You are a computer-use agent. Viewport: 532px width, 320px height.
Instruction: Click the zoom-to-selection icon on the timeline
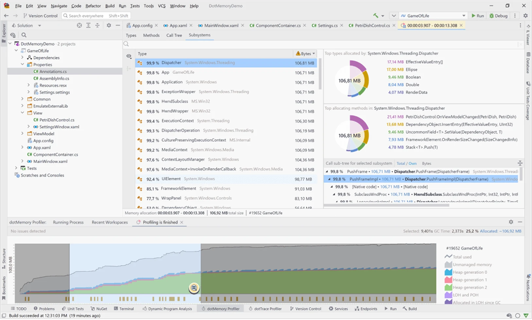(194, 288)
